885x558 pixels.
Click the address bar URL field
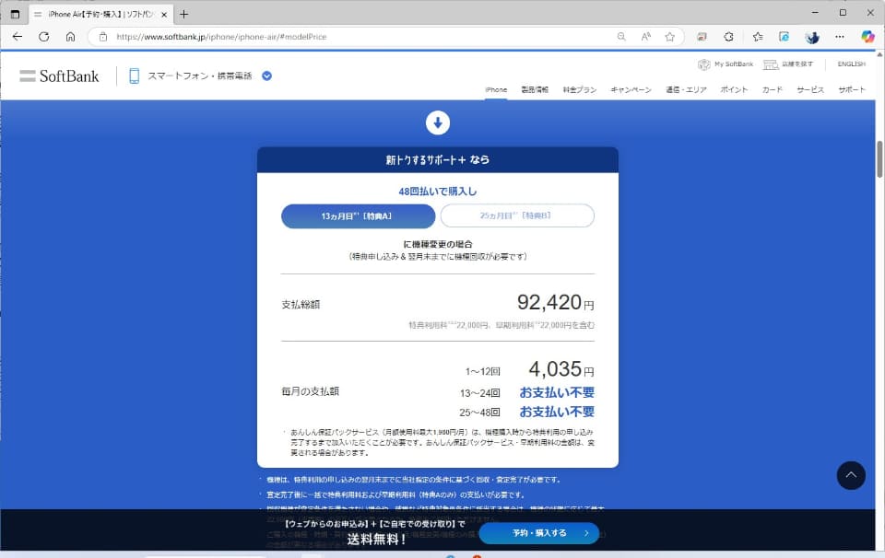361,37
